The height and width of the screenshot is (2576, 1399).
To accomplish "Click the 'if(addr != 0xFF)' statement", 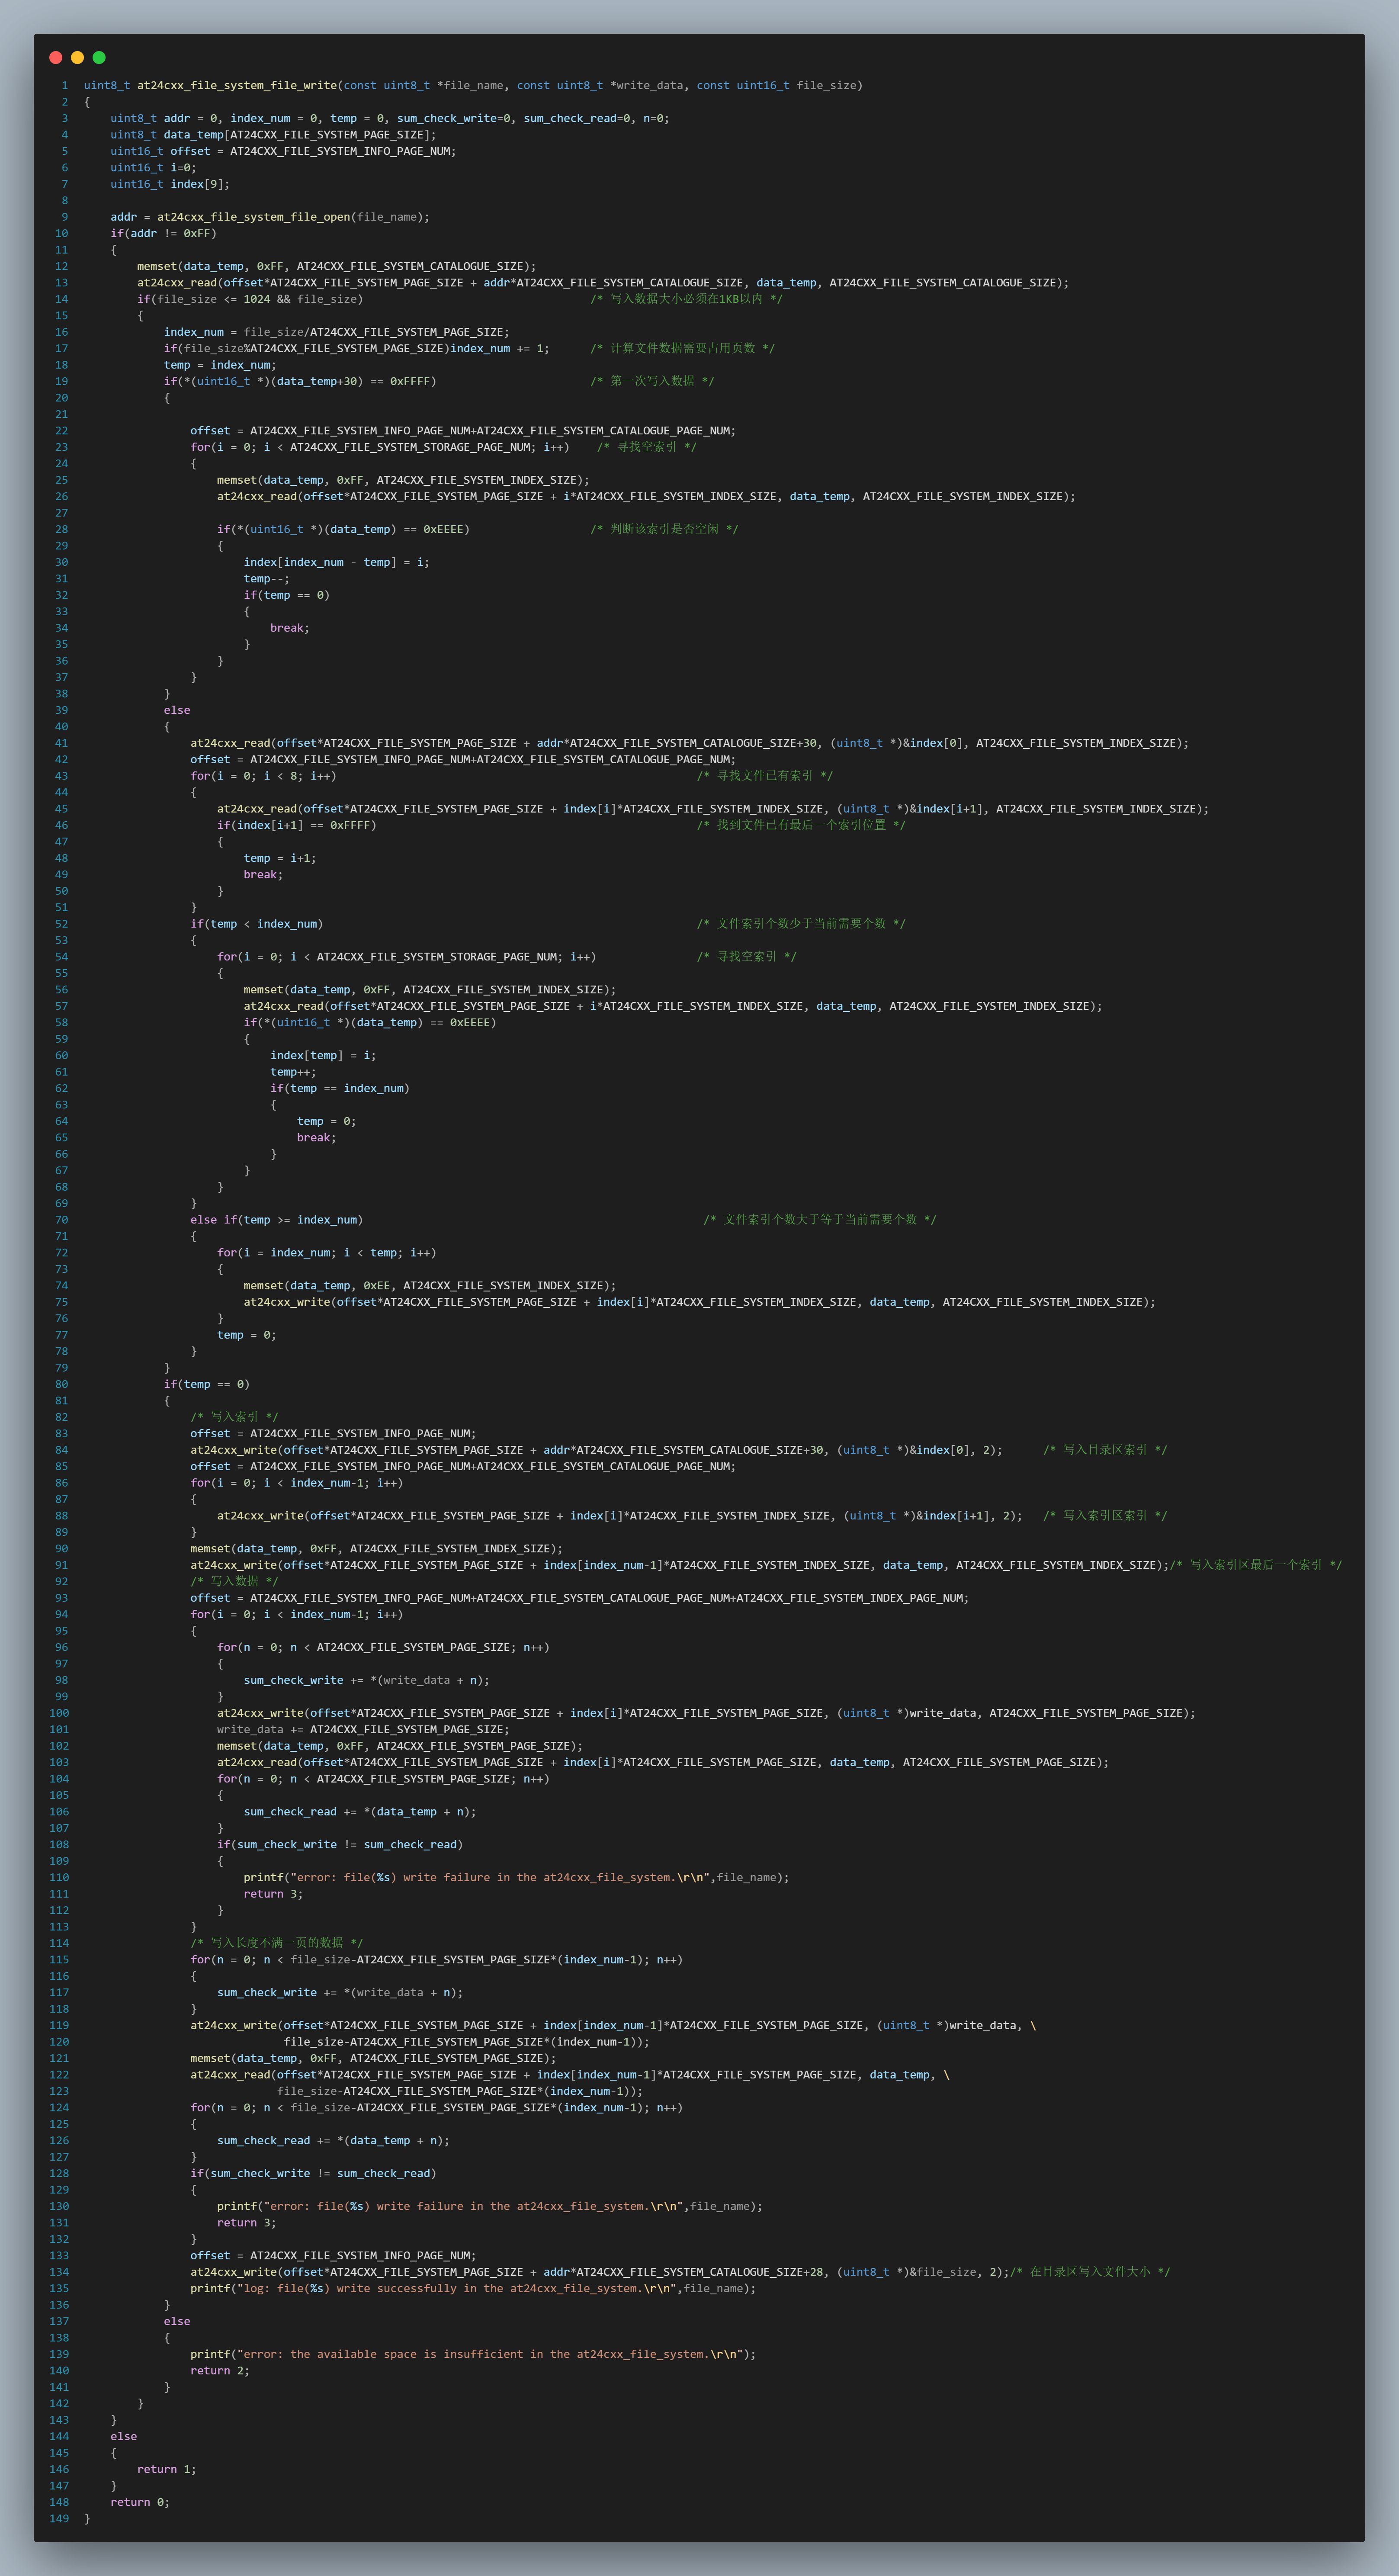I will tap(163, 234).
